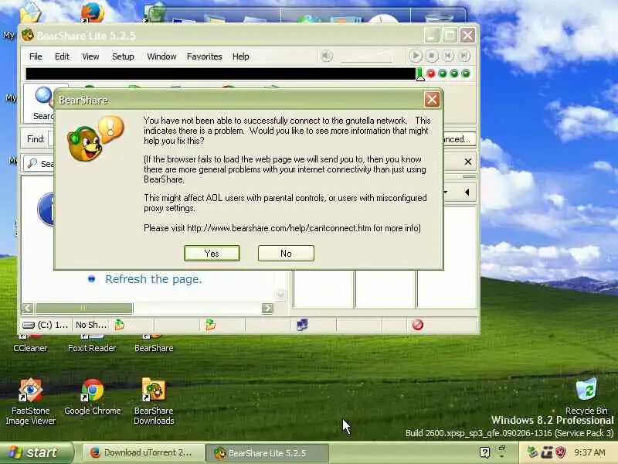The width and height of the screenshot is (618, 464).
Task: Stop media playback
Action: 432,56
